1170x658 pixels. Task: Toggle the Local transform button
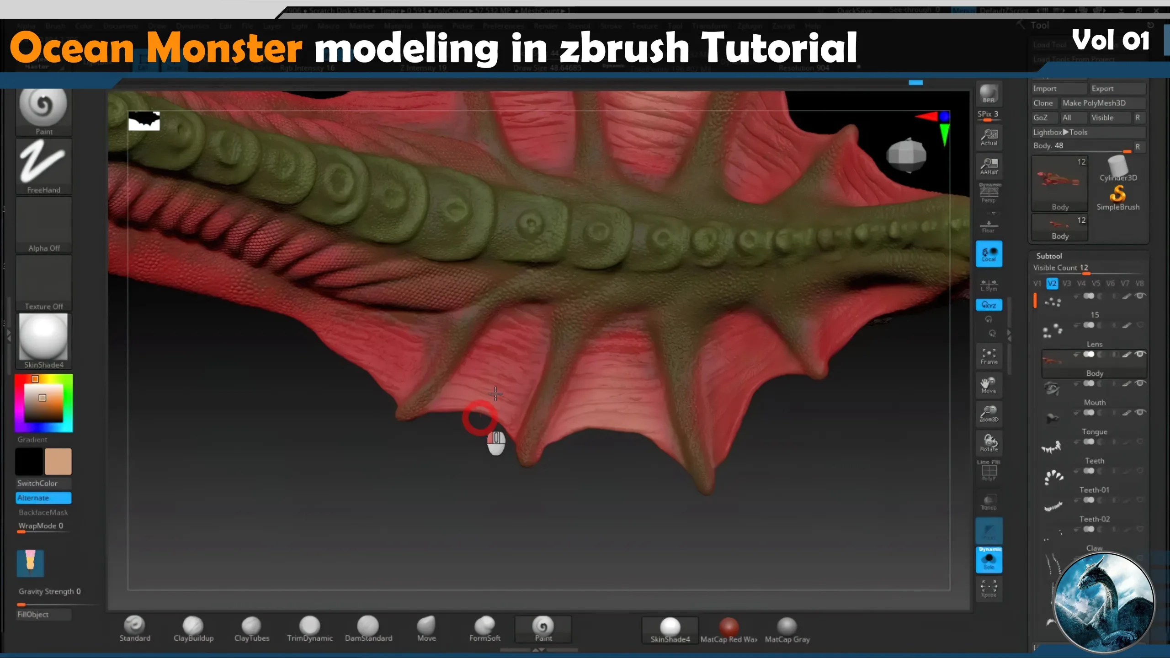pyautogui.click(x=989, y=254)
